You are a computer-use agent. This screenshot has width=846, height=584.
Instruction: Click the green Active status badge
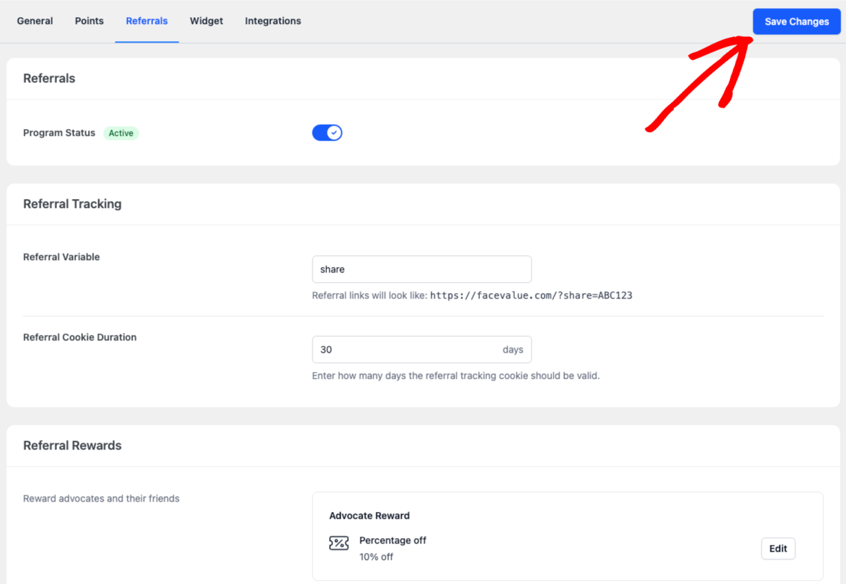pos(121,133)
